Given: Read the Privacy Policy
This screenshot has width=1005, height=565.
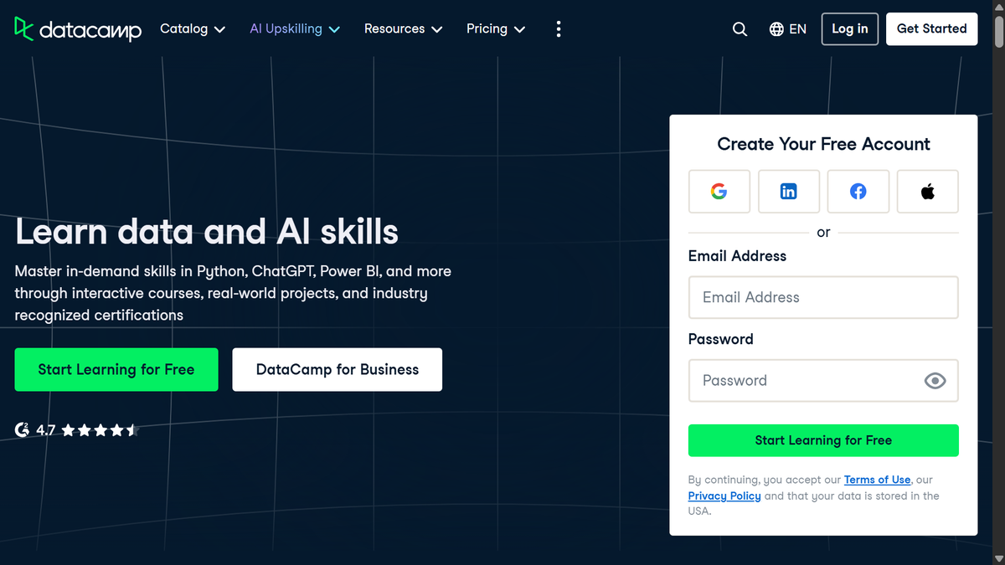Looking at the screenshot, I should (724, 496).
